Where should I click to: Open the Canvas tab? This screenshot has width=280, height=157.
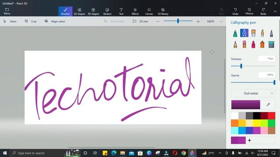(149, 11)
